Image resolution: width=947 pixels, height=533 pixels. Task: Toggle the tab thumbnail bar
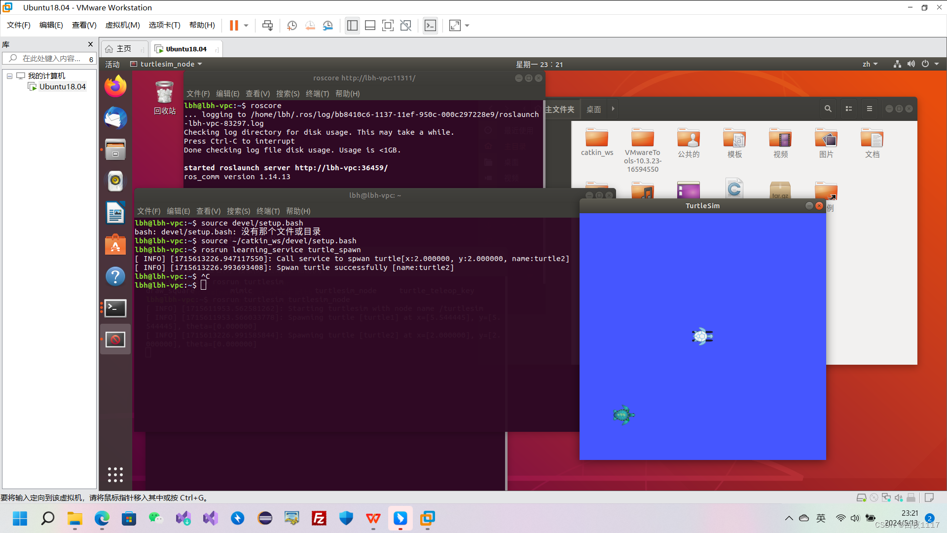[370, 25]
